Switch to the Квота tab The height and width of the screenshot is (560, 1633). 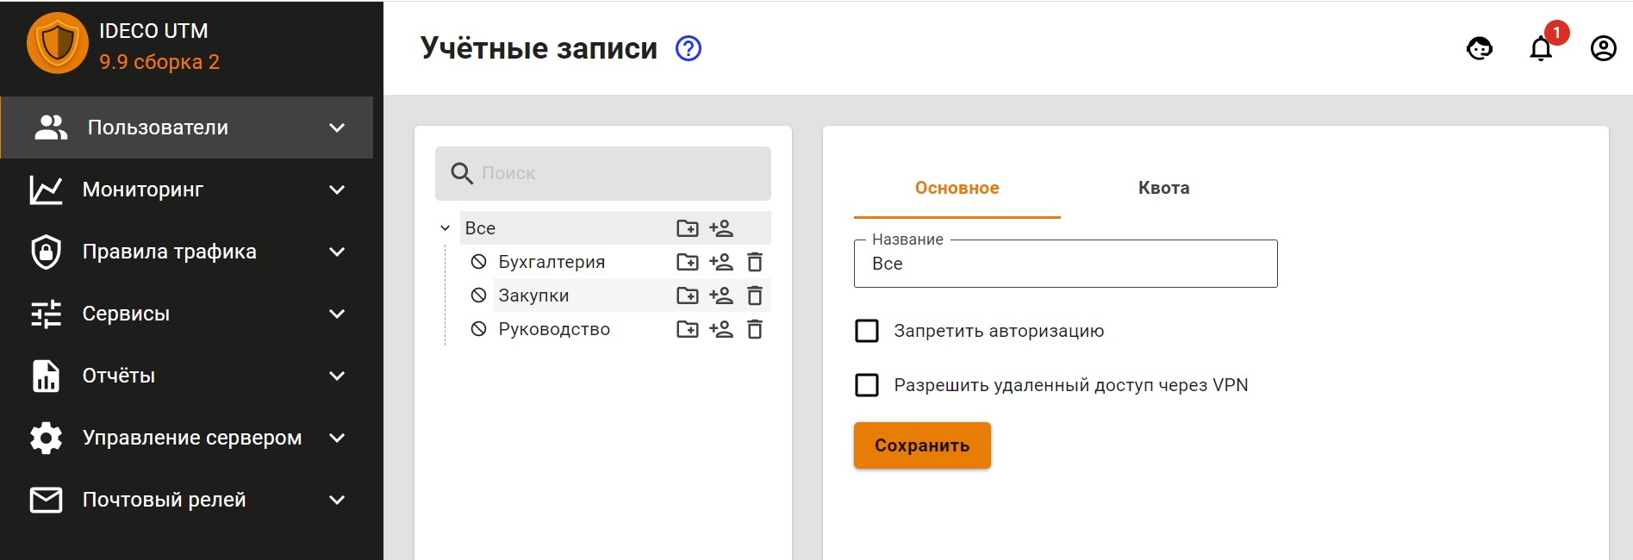click(1163, 188)
